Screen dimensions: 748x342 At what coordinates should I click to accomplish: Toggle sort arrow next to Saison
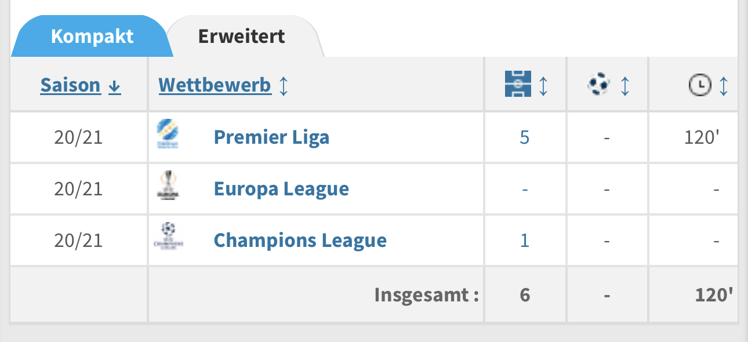tap(115, 86)
